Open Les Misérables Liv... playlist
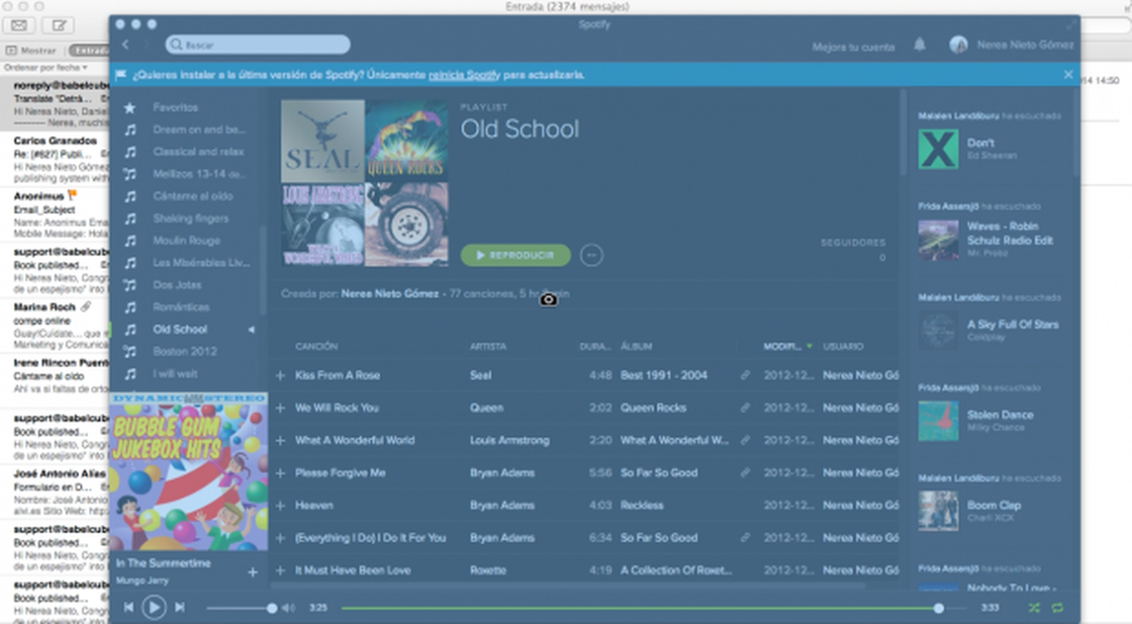 tap(201, 263)
